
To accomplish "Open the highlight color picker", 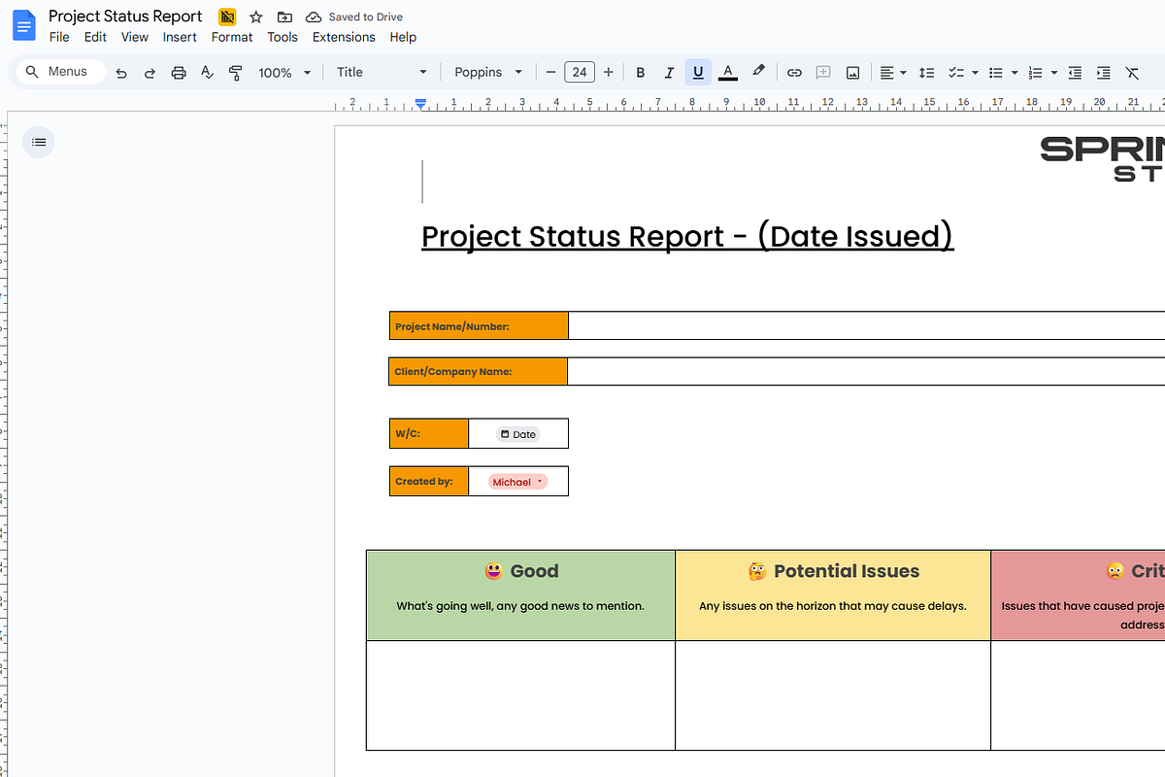I will [758, 73].
